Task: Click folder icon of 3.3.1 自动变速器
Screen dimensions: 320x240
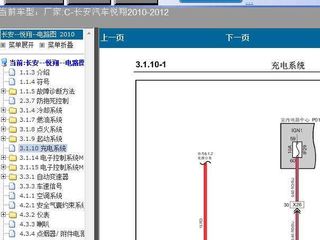Action: point(13,177)
